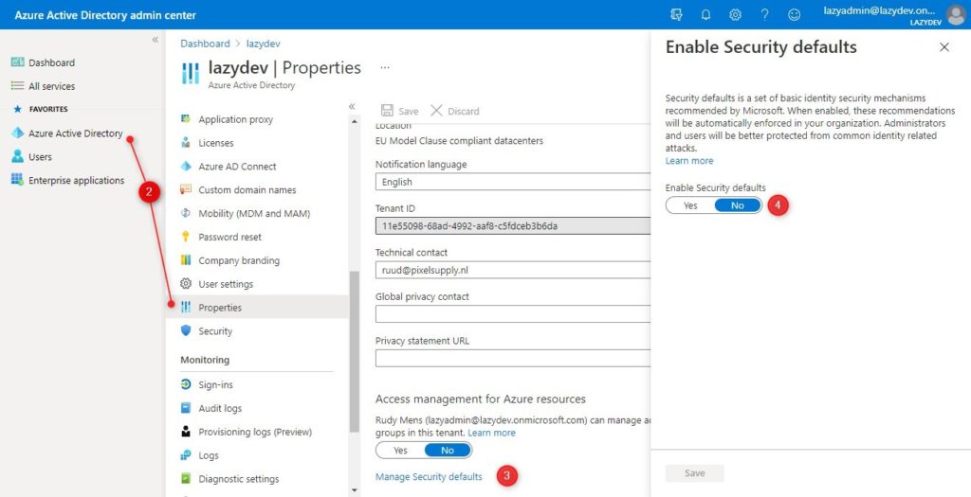Open the notifications bell
971x497 pixels.
[705, 15]
